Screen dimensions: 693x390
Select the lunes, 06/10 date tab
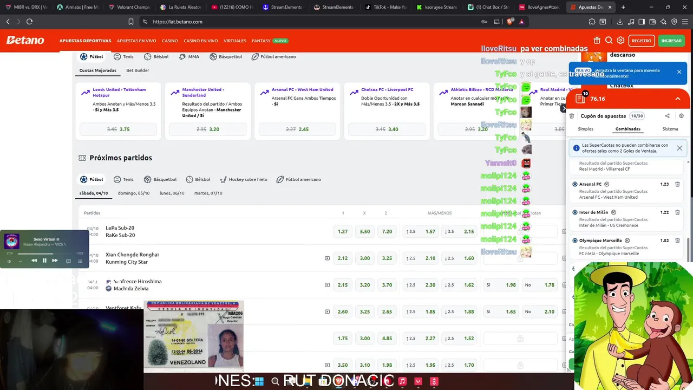tap(172, 193)
